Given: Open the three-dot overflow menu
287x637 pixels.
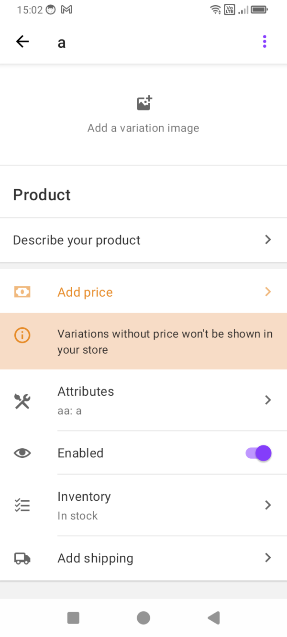Looking at the screenshot, I should pyautogui.click(x=265, y=42).
